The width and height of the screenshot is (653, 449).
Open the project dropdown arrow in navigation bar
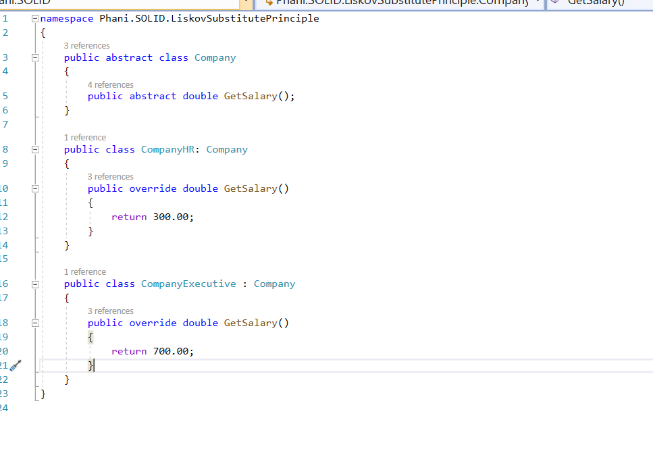[x=245, y=3]
